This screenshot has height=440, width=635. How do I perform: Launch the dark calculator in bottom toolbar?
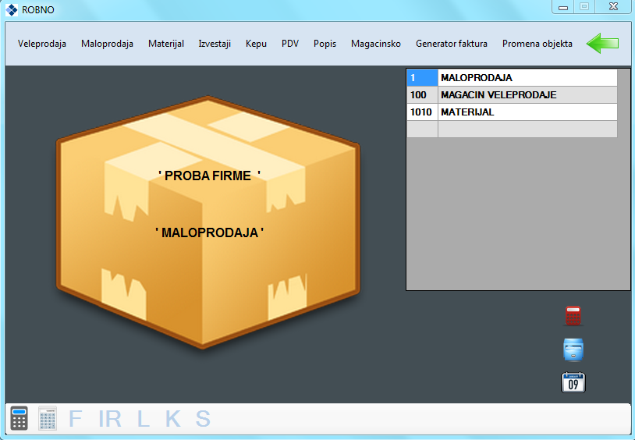pos(20,419)
